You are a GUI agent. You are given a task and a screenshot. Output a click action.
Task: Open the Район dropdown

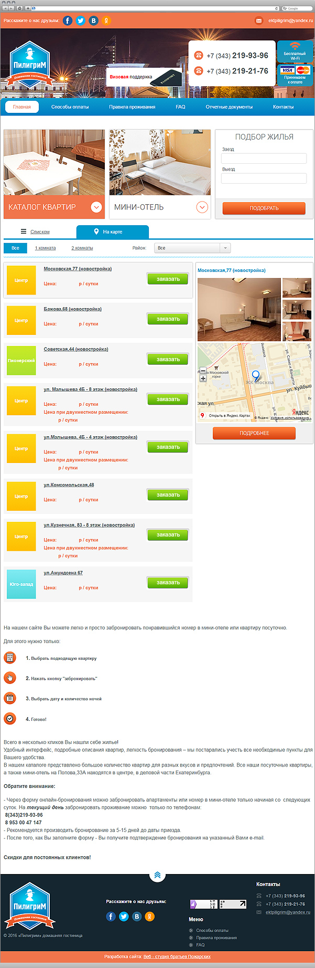coord(192,248)
